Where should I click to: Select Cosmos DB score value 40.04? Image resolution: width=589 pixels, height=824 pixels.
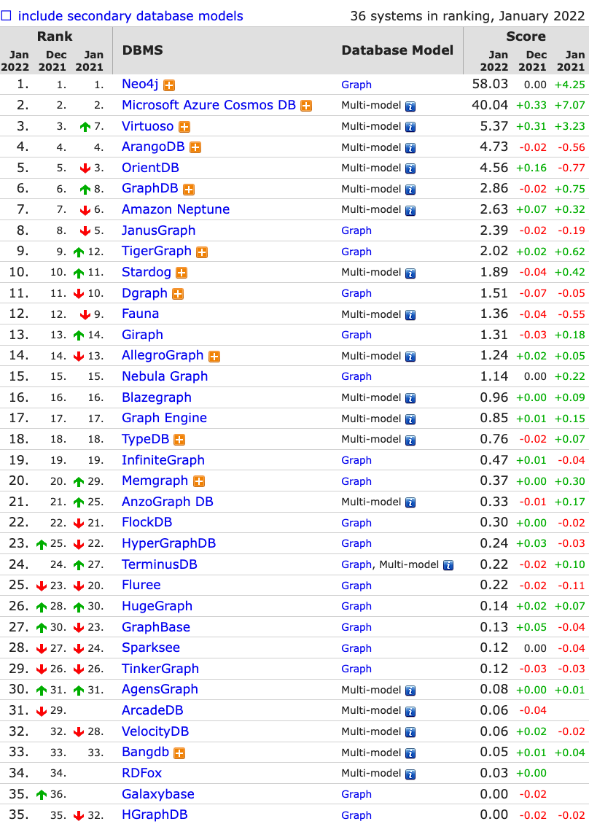tap(490, 105)
